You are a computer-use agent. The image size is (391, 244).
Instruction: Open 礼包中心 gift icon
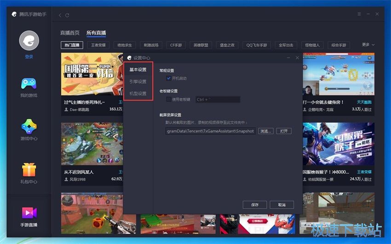[29, 170]
